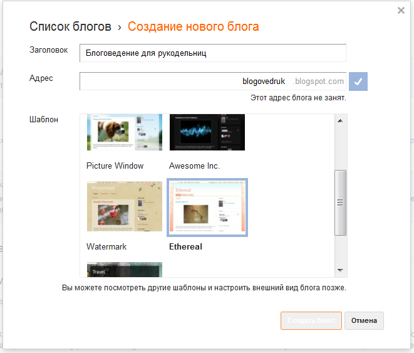The height and width of the screenshot is (353, 414).
Task: Click the Создание нового блога heading
Action: pyautogui.click(x=194, y=26)
